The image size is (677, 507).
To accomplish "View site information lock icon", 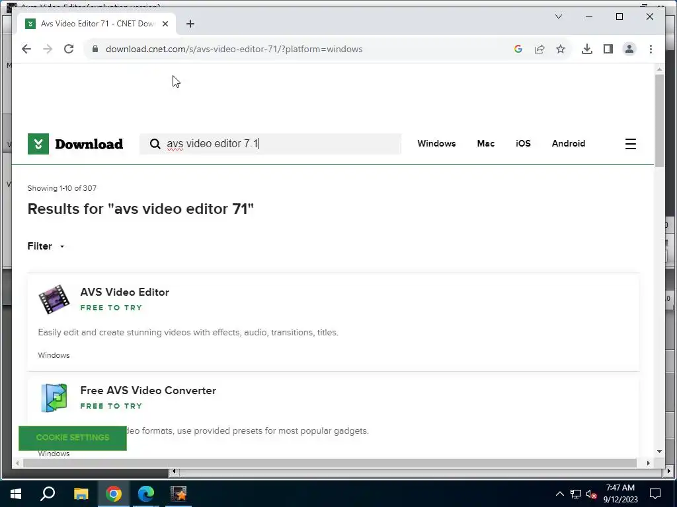I will tap(95, 49).
